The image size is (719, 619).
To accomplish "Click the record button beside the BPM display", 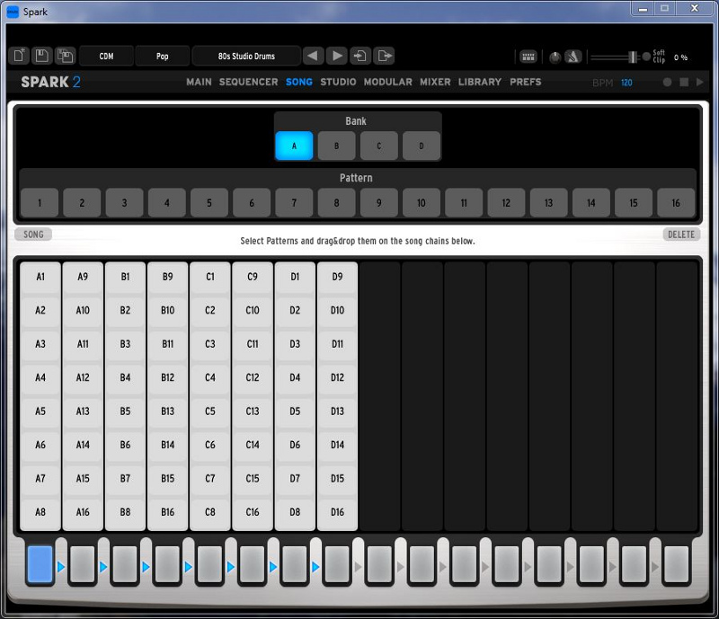I will point(667,82).
